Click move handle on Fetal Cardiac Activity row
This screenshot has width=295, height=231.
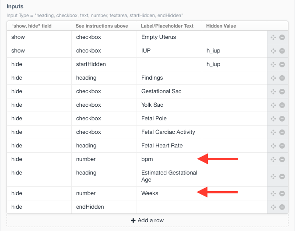[x=273, y=132]
